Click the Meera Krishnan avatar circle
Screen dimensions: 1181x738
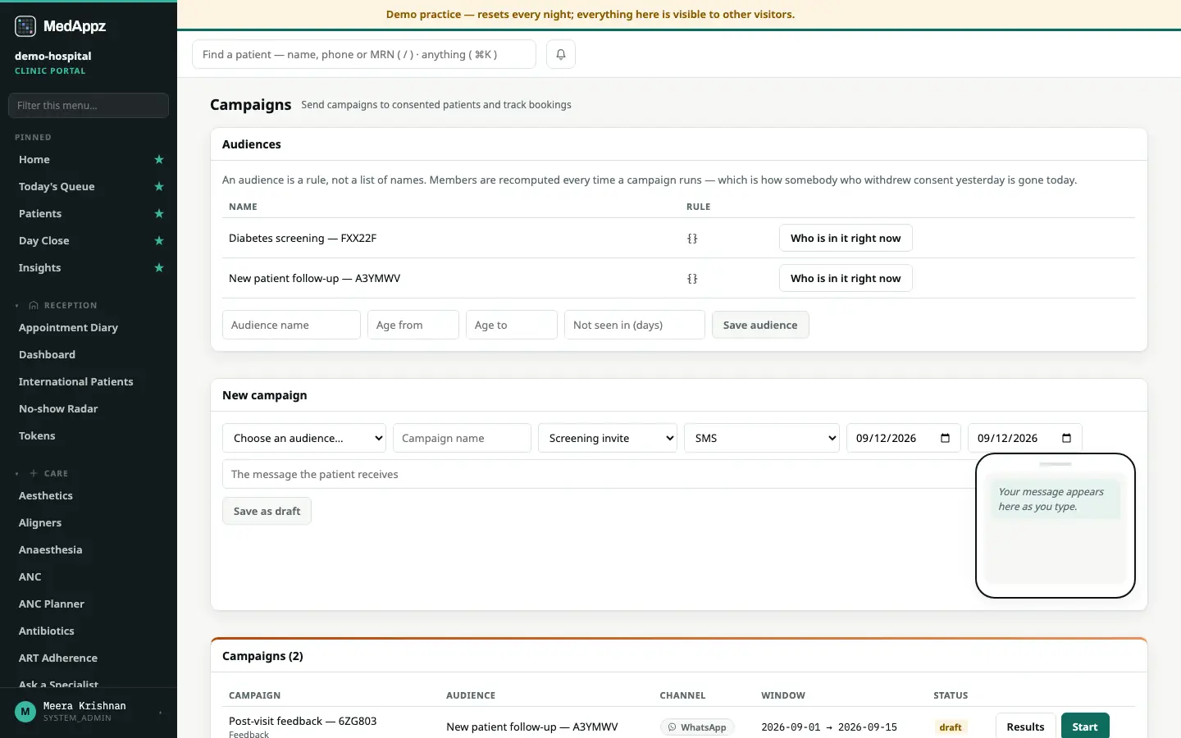25,712
